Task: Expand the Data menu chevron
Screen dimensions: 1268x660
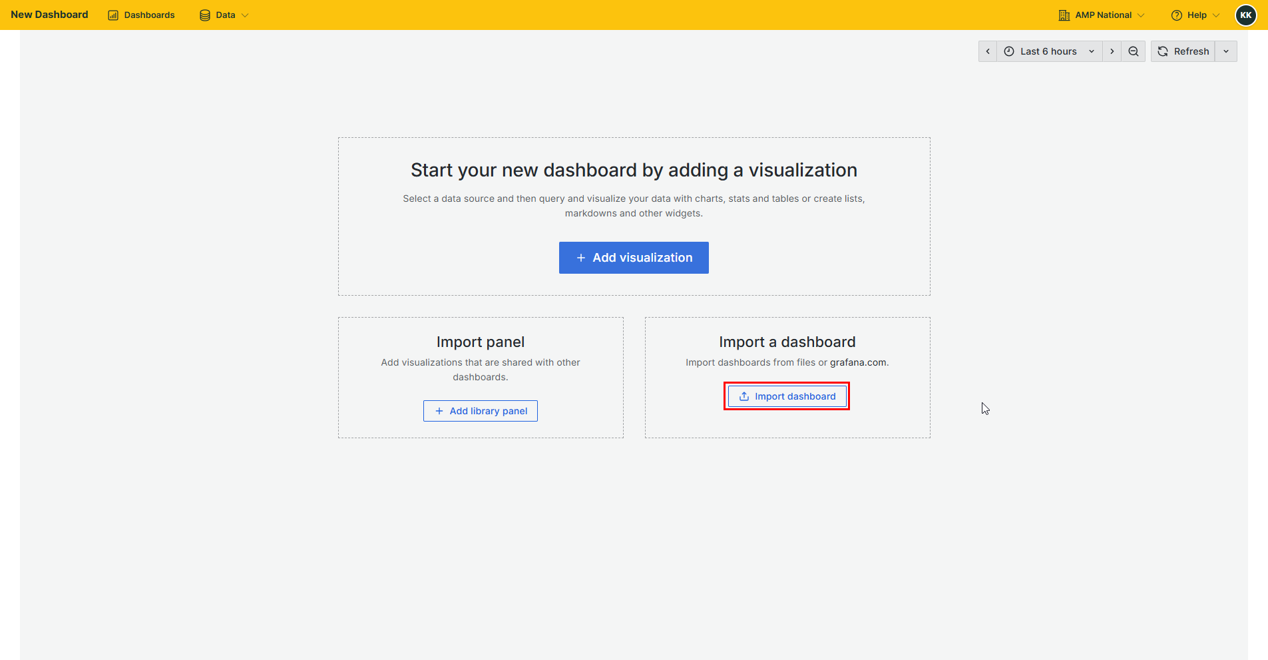Action: [x=245, y=15]
